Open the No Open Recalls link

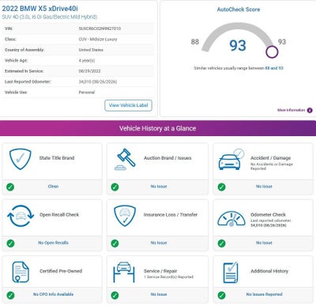click(53, 243)
